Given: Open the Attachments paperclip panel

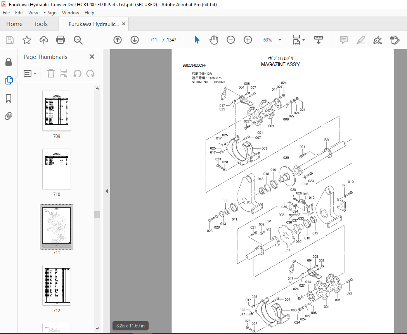Looking at the screenshot, I should pos(9,116).
